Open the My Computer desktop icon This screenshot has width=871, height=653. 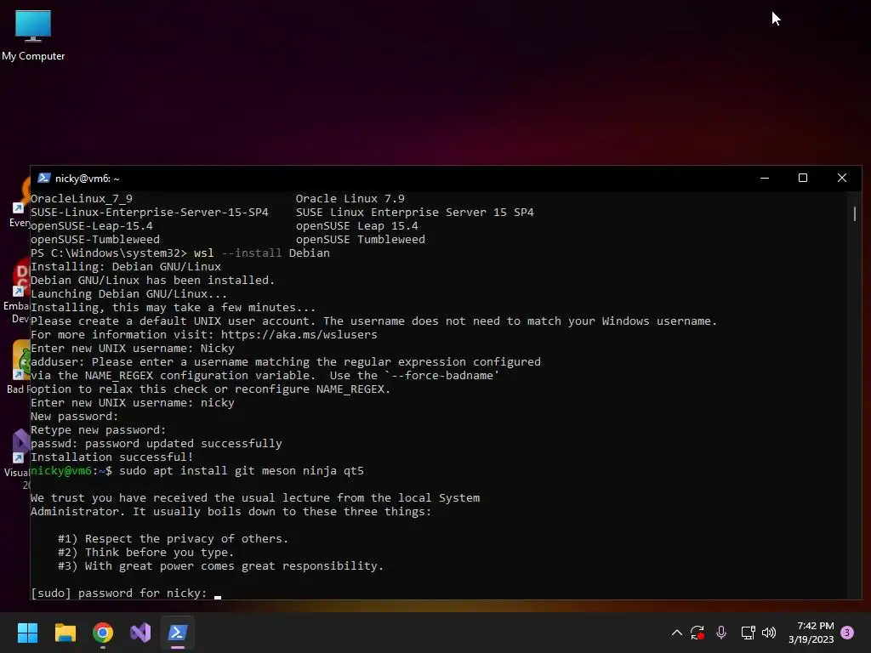pyautogui.click(x=33, y=36)
